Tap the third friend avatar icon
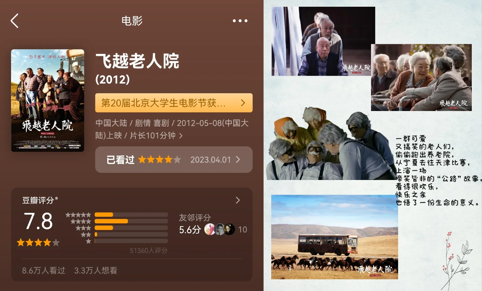The height and width of the screenshot is (291, 482). tap(229, 229)
